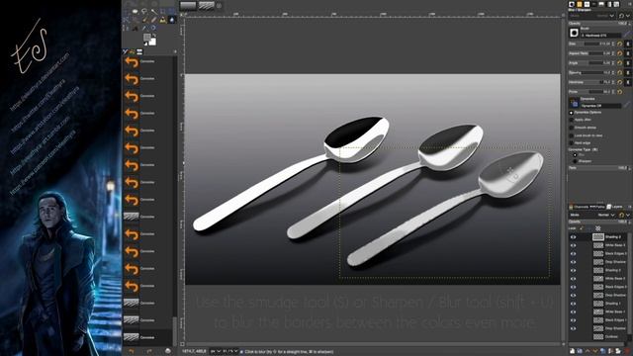
Task: Hide the White Base 2 layer
Action: (574, 279)
